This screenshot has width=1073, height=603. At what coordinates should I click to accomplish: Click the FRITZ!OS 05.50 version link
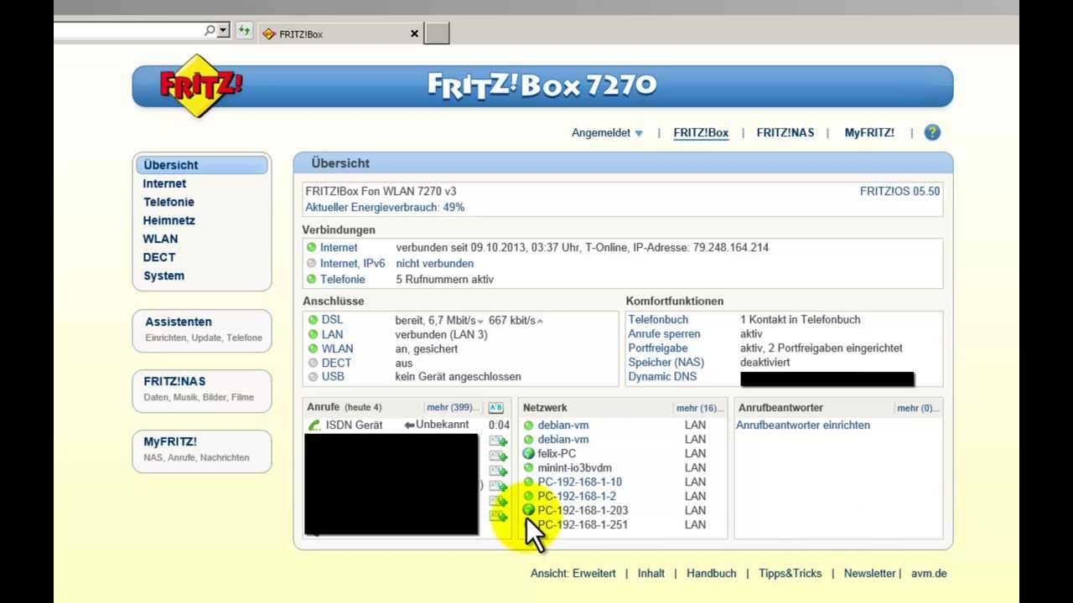tap(899, 191)
